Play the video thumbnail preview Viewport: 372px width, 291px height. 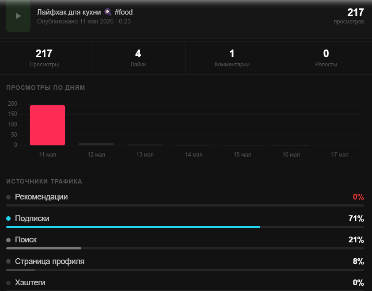[x=18, y=16]
